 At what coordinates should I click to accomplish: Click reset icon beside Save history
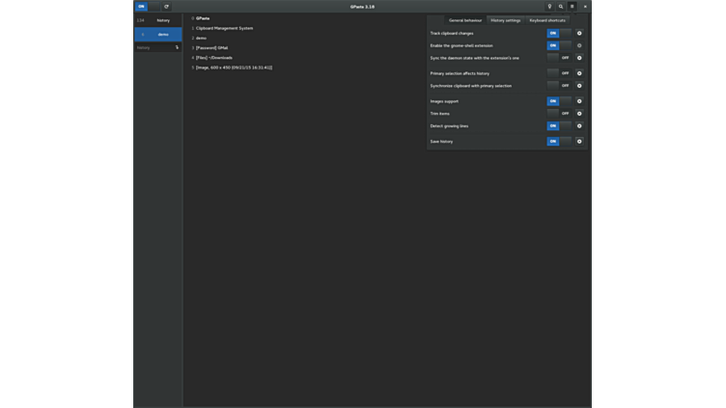point(579,142)
